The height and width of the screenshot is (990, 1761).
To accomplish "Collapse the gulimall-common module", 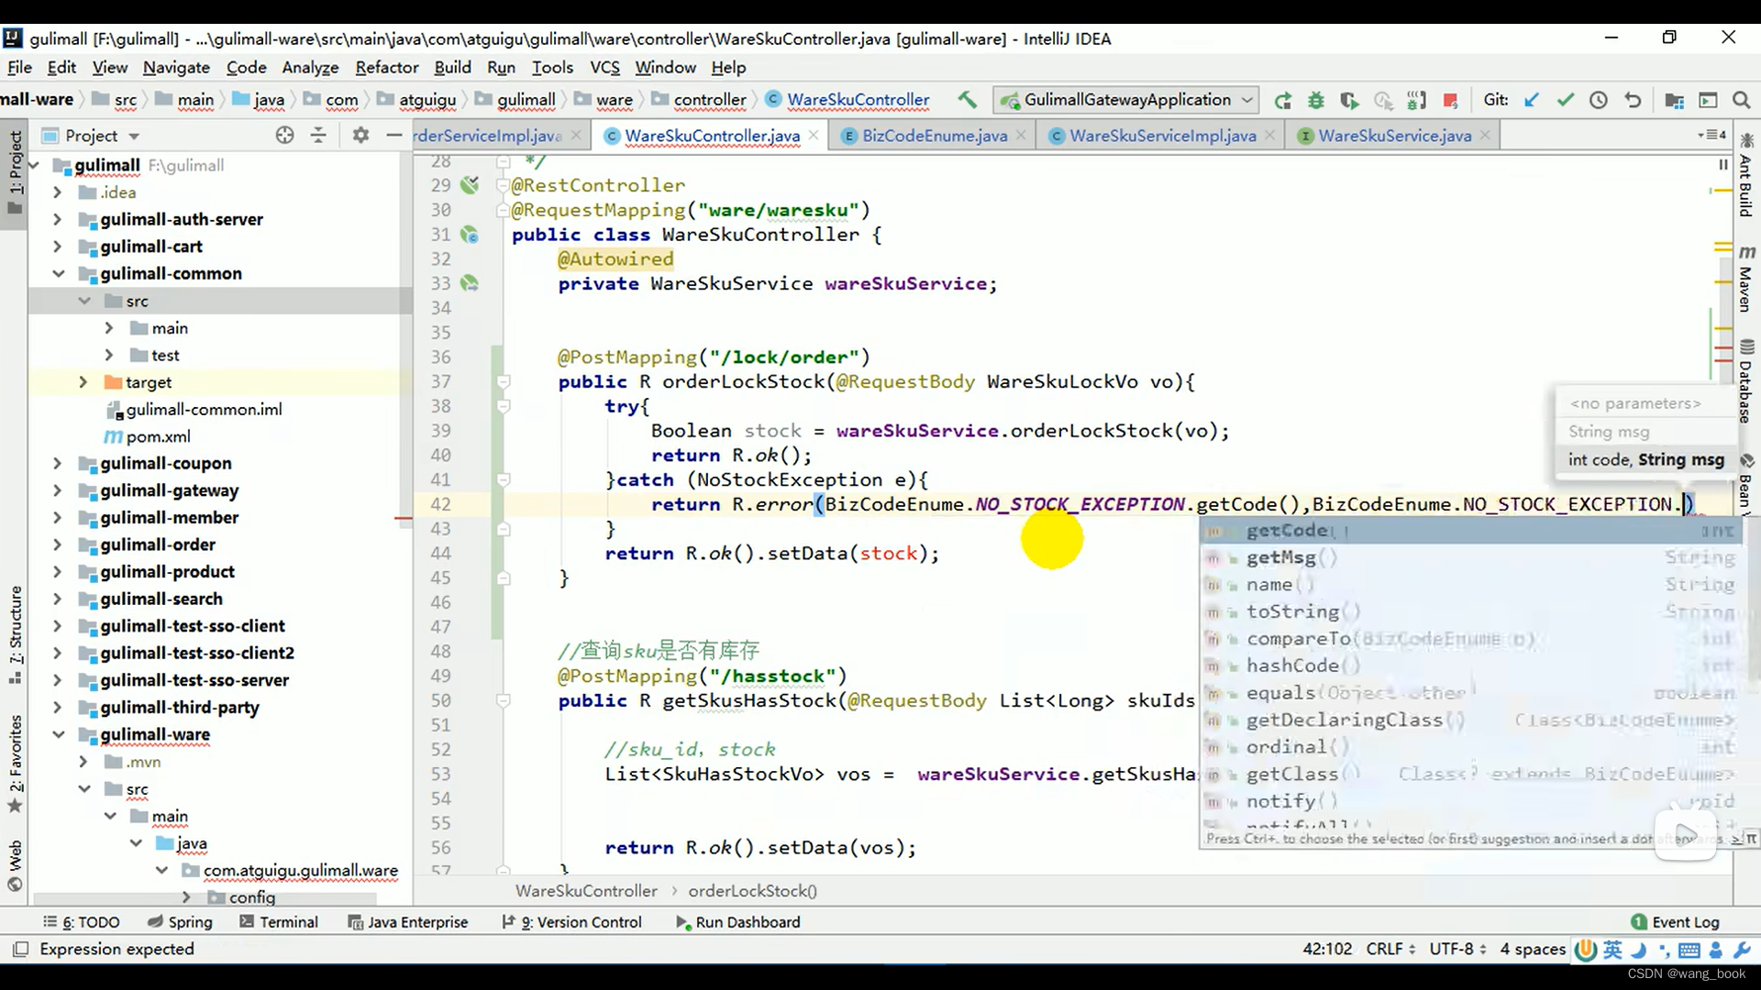I will coord(58,274).
